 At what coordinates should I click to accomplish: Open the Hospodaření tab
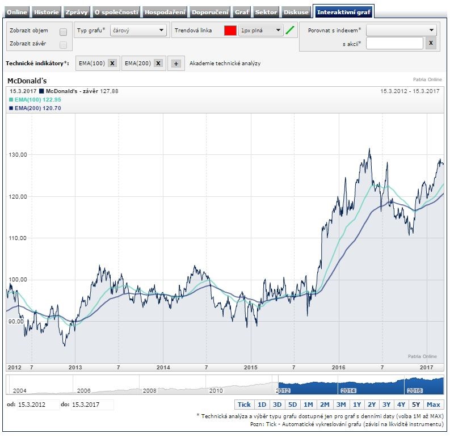click(x=164, y=12)
